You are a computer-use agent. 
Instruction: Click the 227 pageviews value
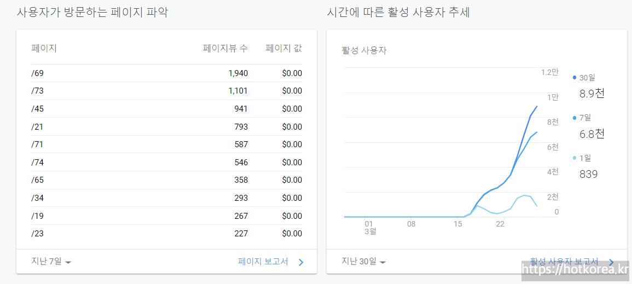(x=241, y=234)
